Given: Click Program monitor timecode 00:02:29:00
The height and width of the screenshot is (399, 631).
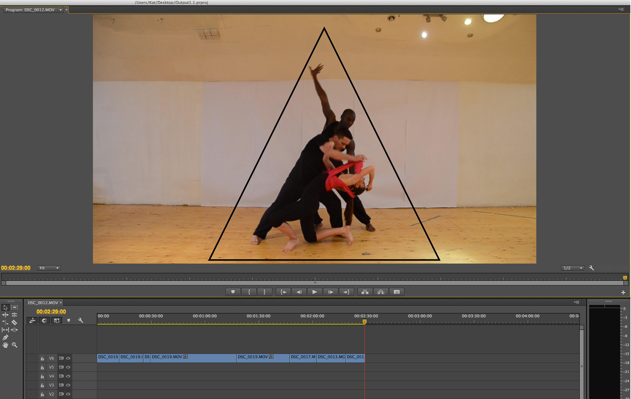Looking at the screenshot, I should 16,268.
